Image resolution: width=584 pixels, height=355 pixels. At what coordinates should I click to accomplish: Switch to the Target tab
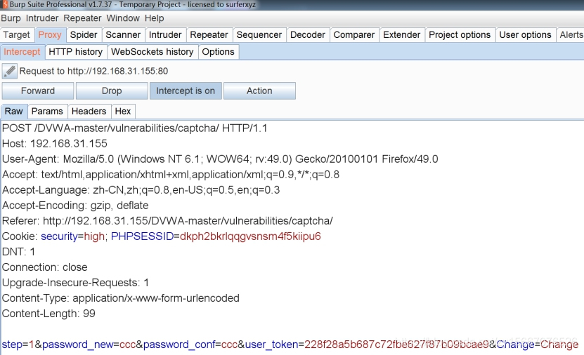click(17, 35)
